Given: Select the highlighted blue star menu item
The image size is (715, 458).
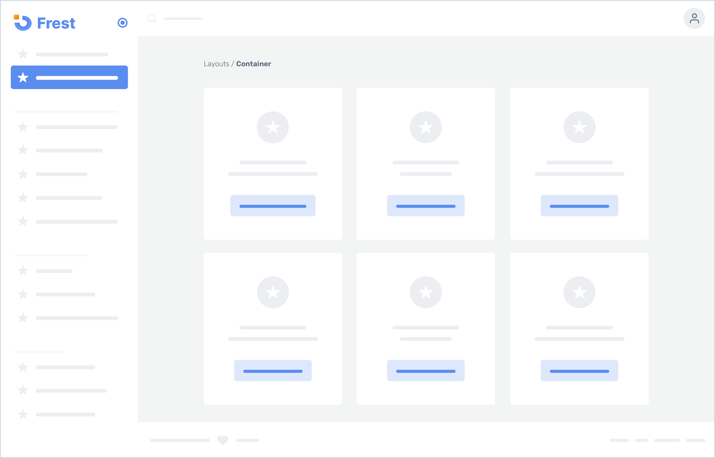Looking at the screenshot, I should click(x=69, y=77).
